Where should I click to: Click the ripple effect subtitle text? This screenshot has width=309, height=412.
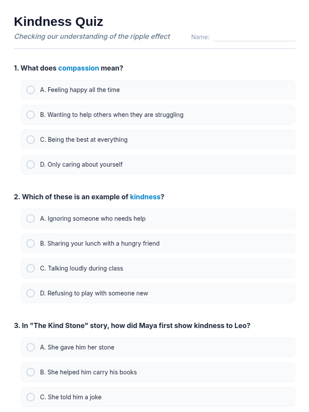(92, 37)
